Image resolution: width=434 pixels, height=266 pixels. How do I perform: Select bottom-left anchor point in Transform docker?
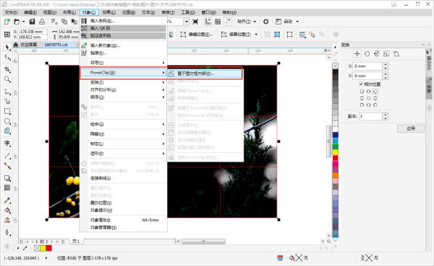[x=362, y=105]
